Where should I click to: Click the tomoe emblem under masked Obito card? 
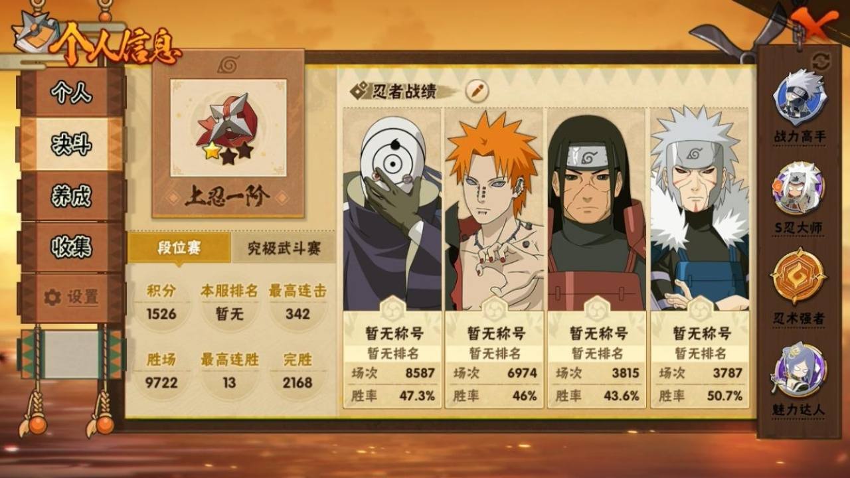click(x=392, y=309)
